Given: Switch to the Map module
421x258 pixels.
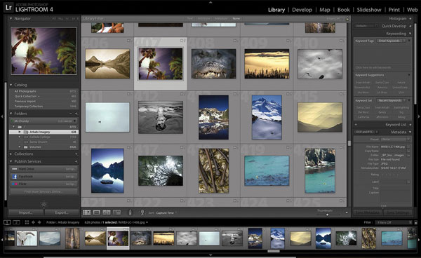Looking at the screenshot, I should tap(325, 10).
